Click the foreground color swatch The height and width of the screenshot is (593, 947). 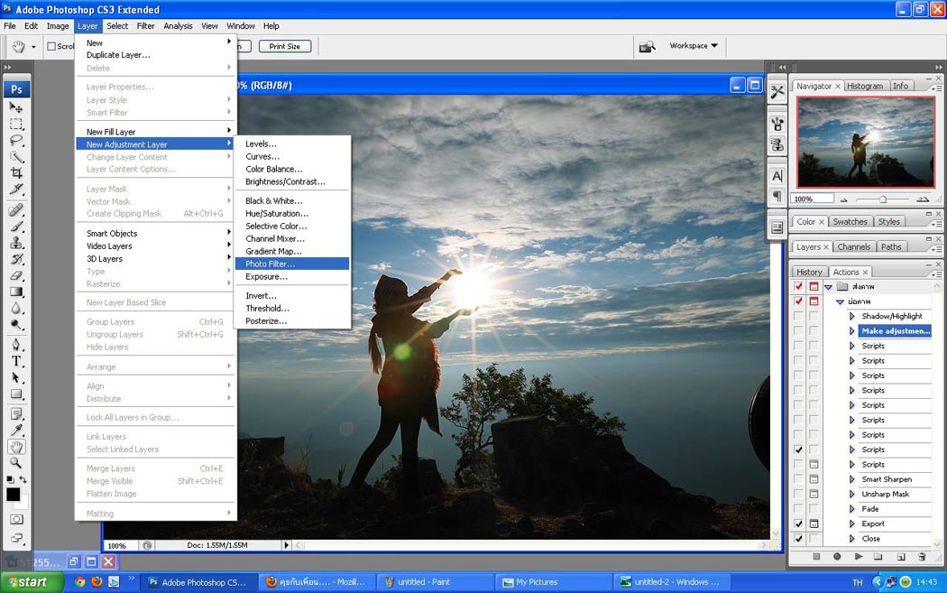click(13, 495)
